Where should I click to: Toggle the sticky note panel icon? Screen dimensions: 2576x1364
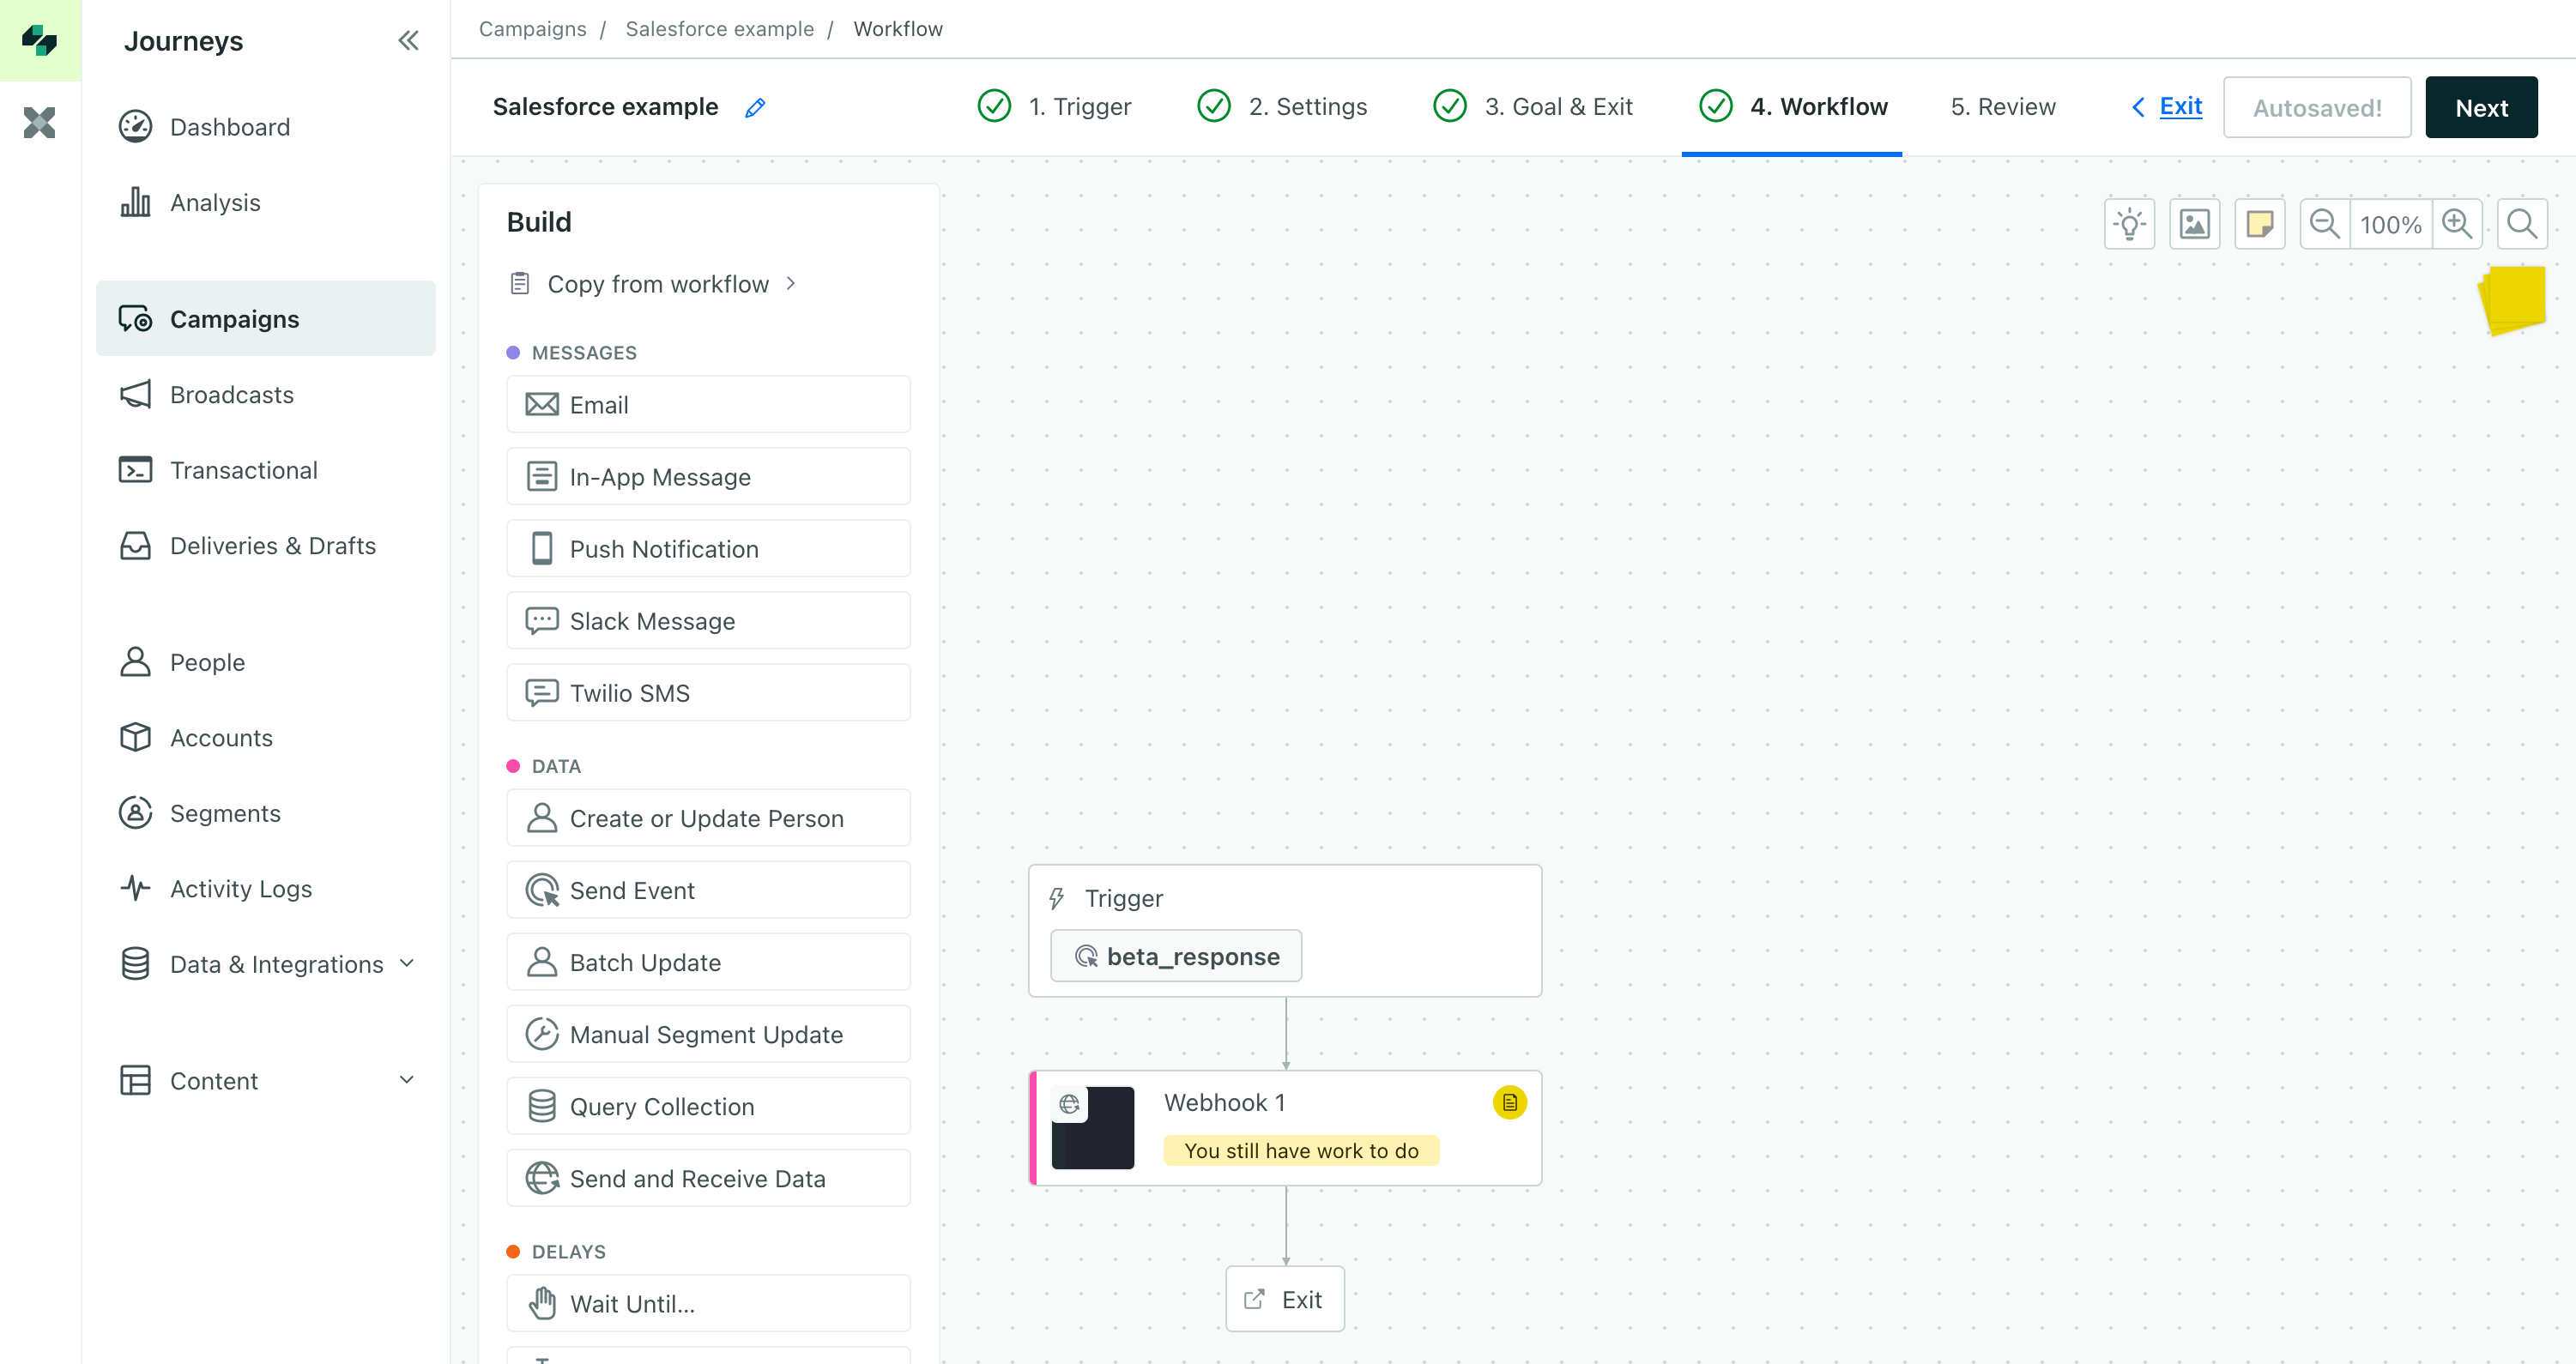[2258, 223]
